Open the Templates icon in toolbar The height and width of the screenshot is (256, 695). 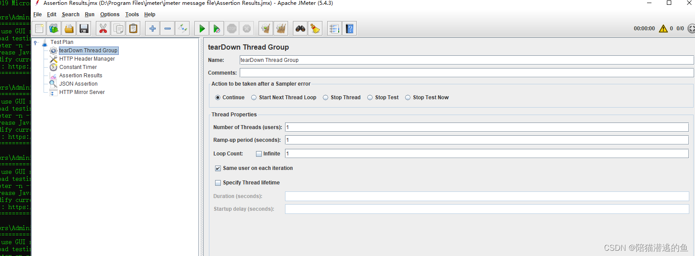pyautogui.click(x=54, y=29)
